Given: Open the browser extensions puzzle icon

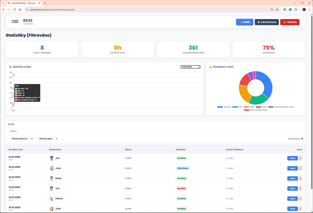Looking at the screenshot, I should [x=296, y=10].
